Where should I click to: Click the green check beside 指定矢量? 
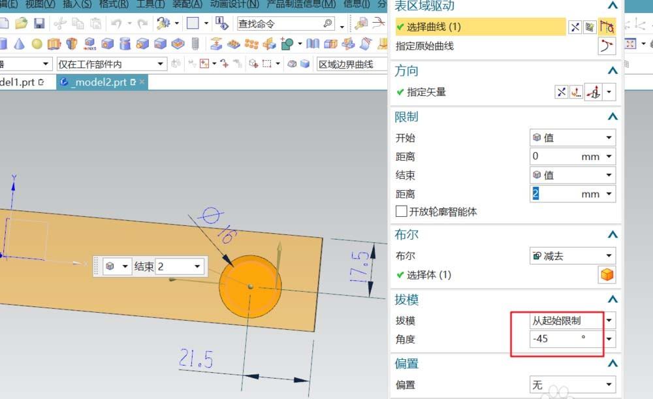click(x=399, y=92)
